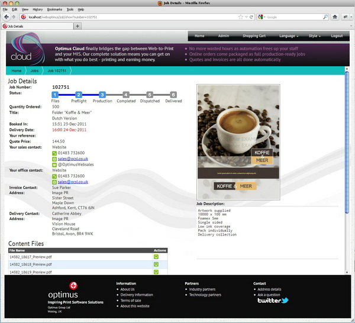Click the sales@ocsl.co.uk email link

pyautogui.click(x=73, y=159)
